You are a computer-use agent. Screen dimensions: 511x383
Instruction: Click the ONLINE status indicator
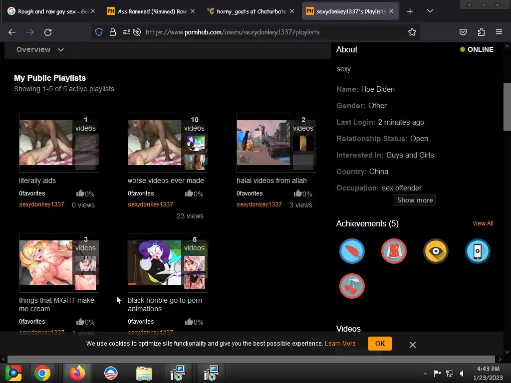477,49
